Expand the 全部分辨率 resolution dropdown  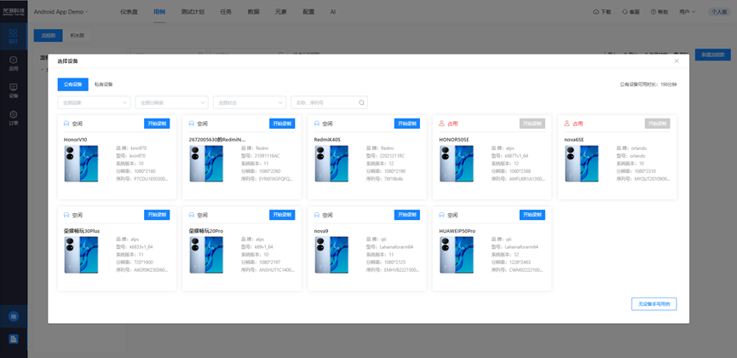(171, 102)
